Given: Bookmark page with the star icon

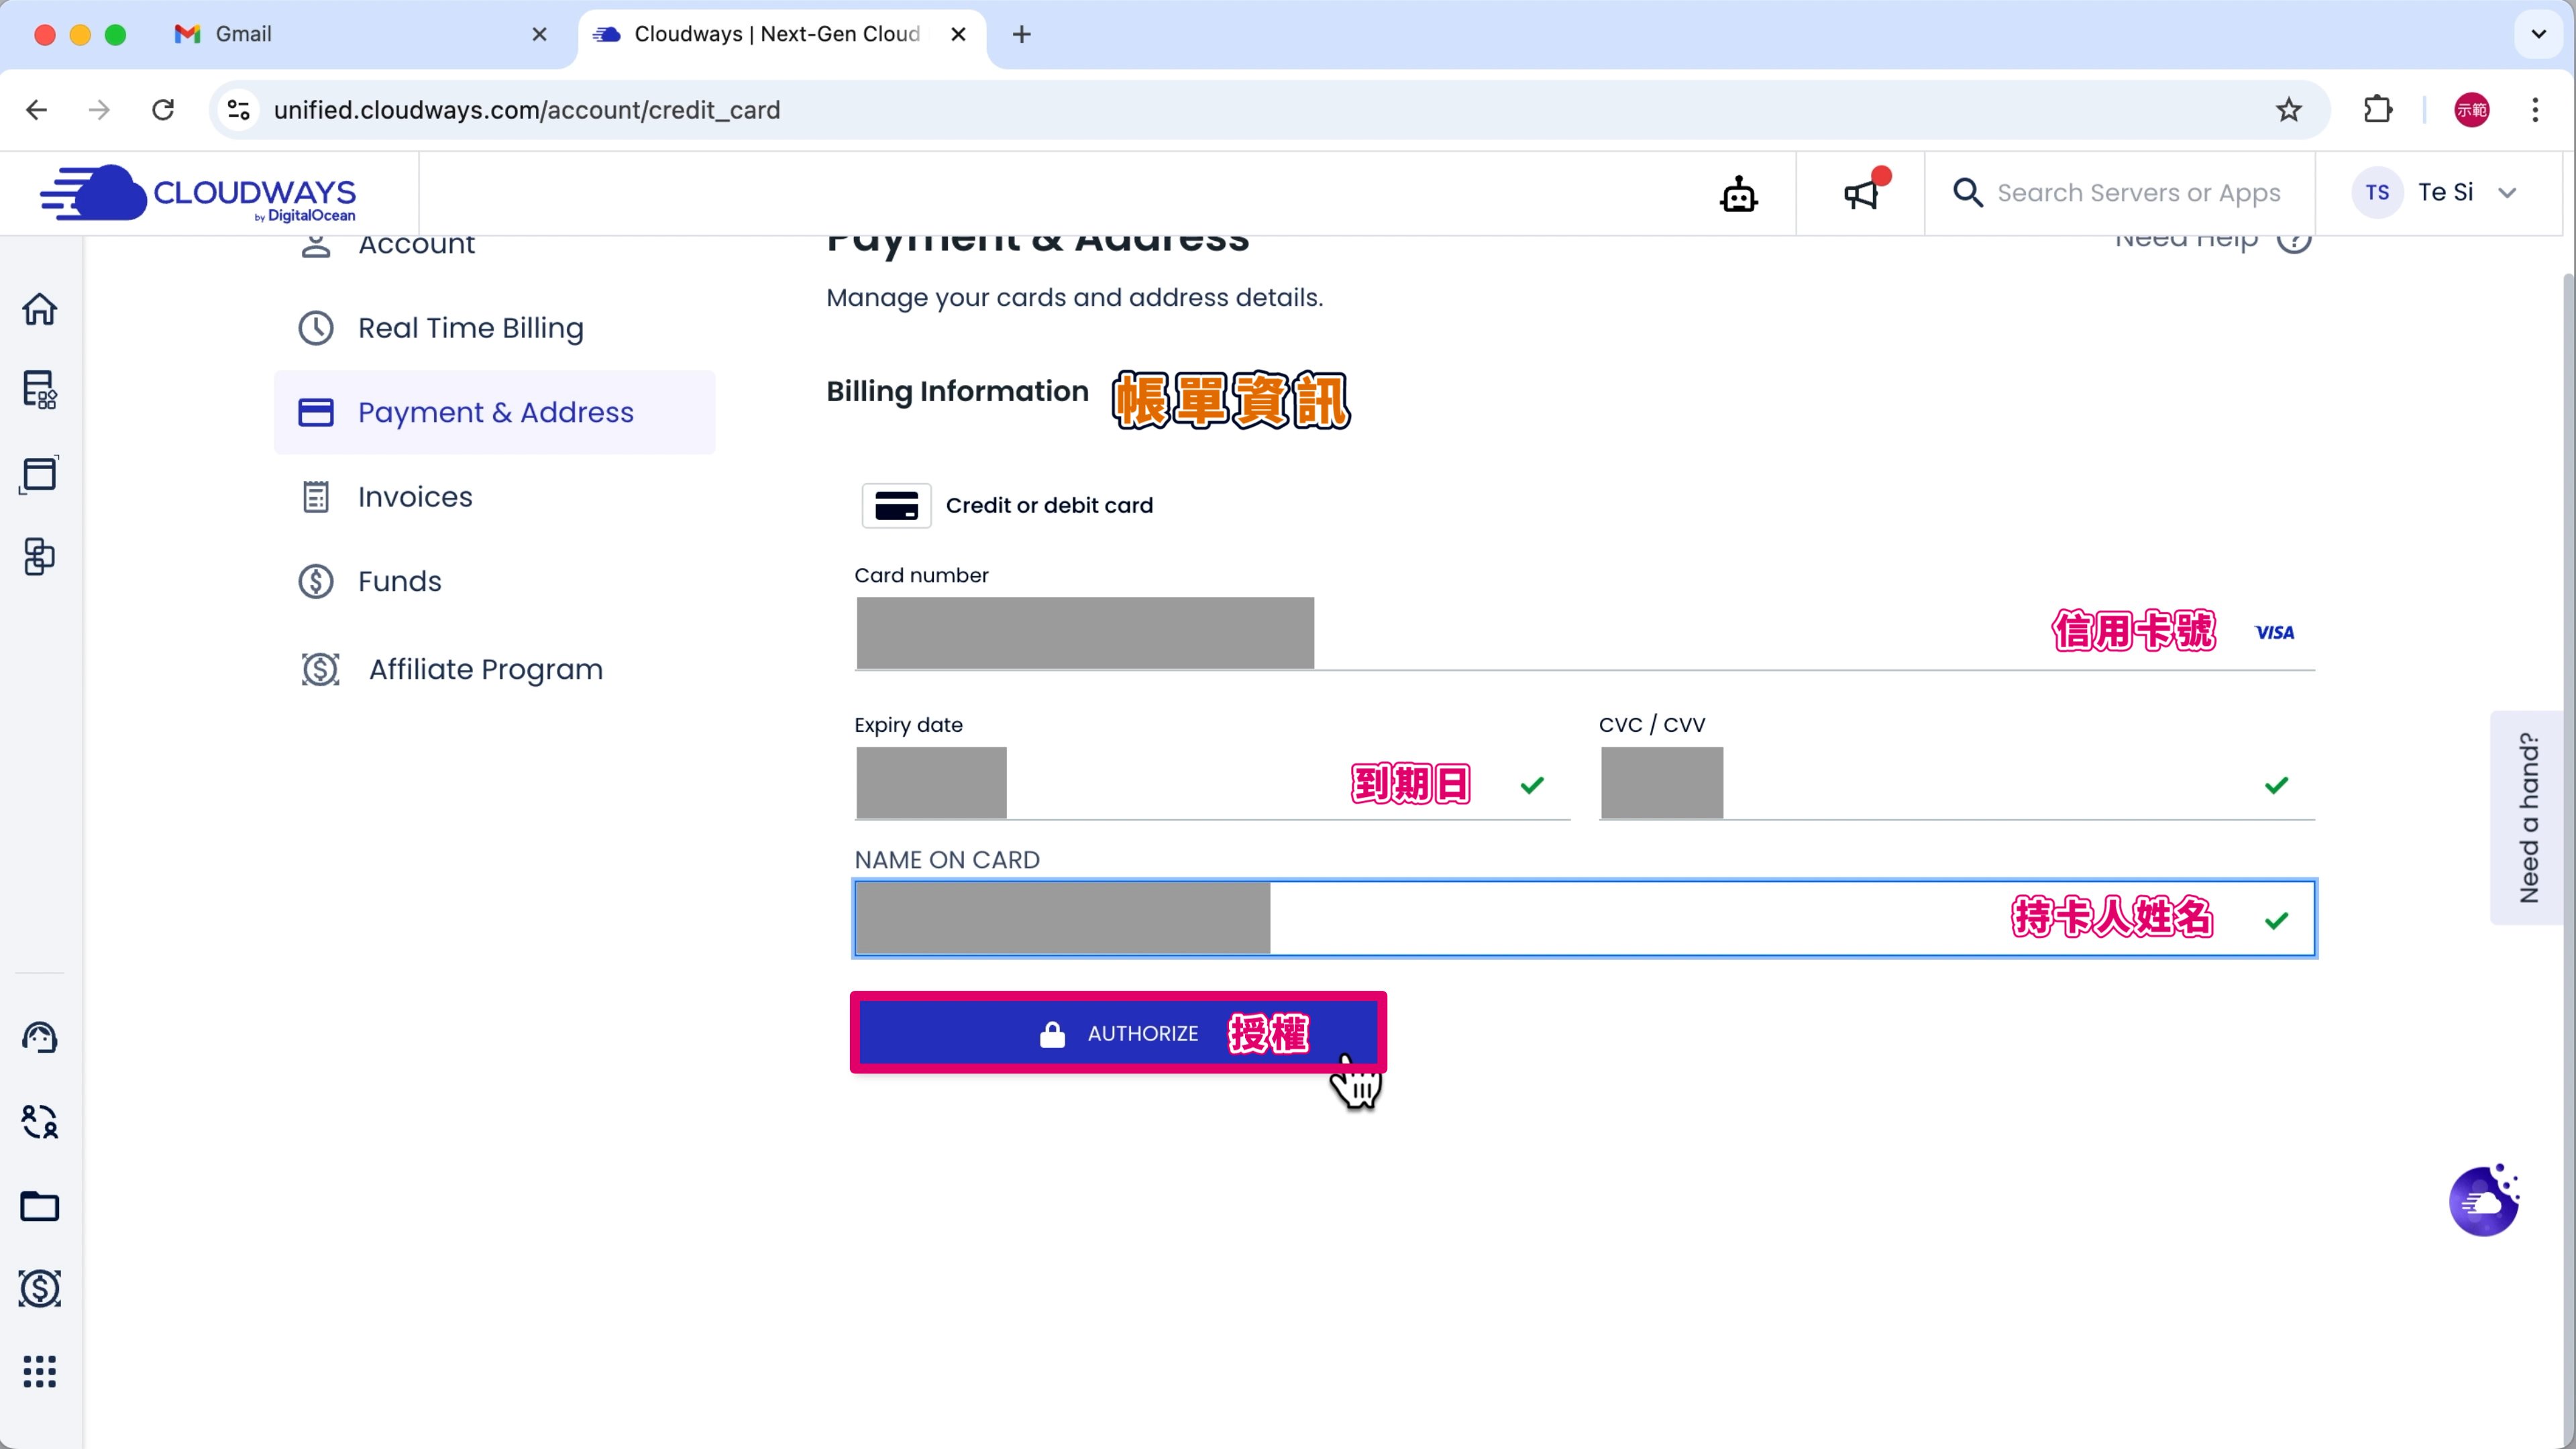Looking at the screenshot, I should (x=2288, y=110).
